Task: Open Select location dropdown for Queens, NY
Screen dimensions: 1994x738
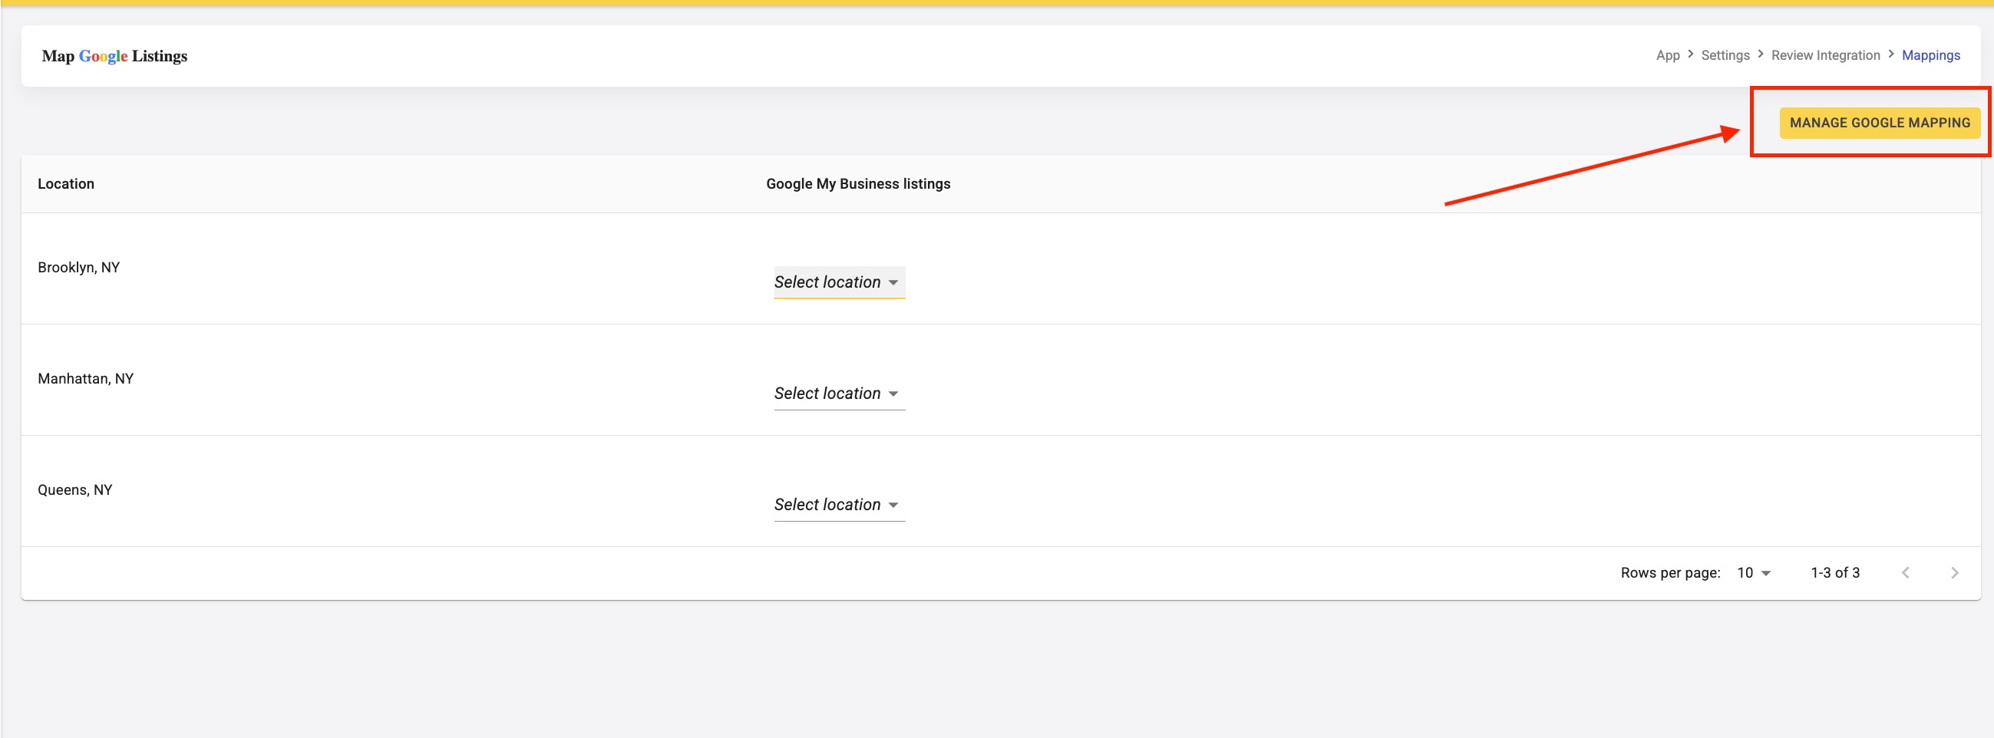Action: pyautogui.click(x=839, y=505)
